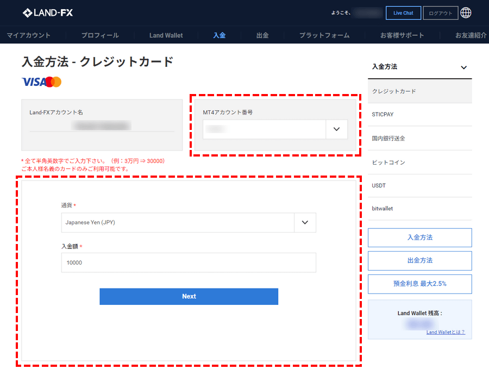Open the マイアカウント menu
The height and width of the screenshot is (369, 489).
[28, 35]
